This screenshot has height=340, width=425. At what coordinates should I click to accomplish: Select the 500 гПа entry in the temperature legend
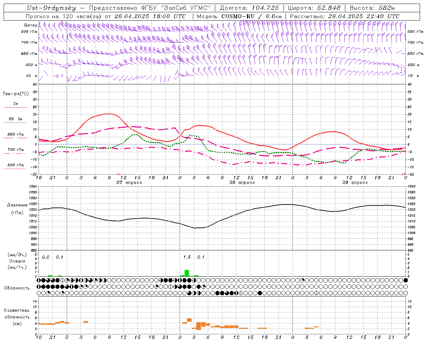click(15, 165)
